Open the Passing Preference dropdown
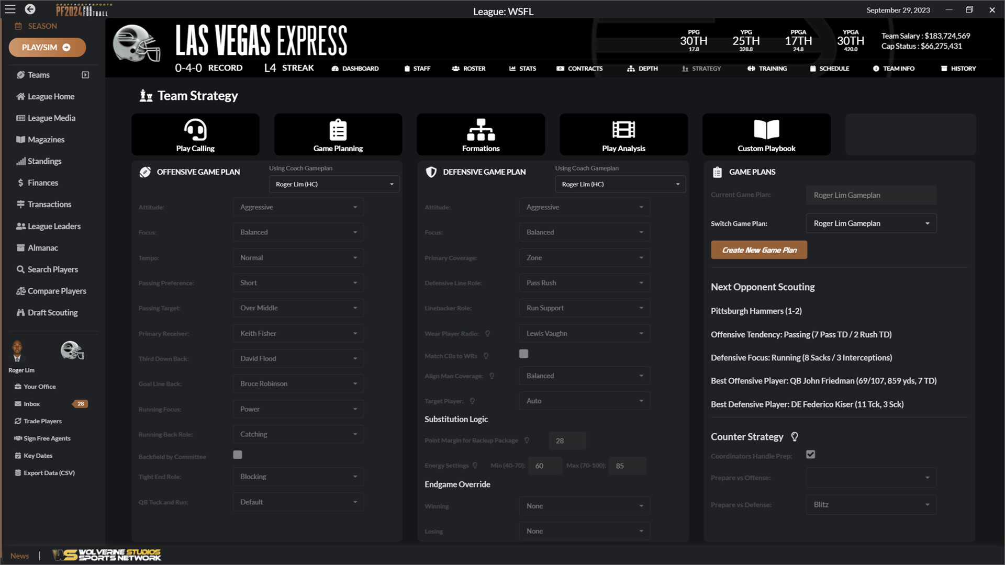Image resolution: width=1005 pixels, height=565 pixels. point(298,282)
